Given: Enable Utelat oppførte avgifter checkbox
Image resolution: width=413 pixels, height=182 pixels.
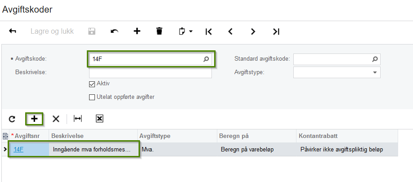Looking at the screenshot, I should pyautogui.click(x=92, y=97).
